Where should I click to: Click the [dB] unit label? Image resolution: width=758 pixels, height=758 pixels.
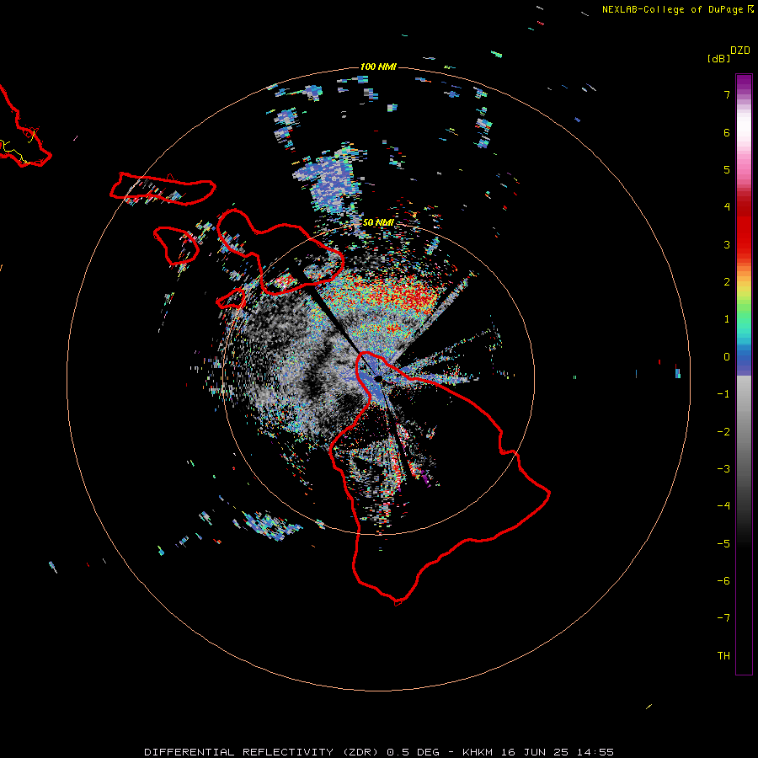click(719, 58)
